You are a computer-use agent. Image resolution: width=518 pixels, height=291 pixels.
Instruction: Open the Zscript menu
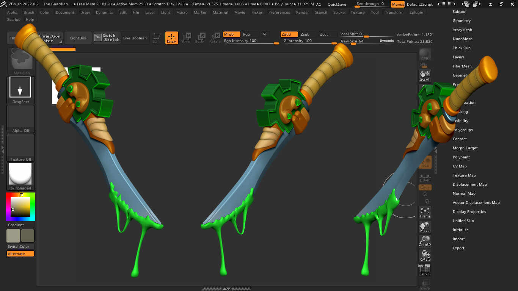pos(13,19)
